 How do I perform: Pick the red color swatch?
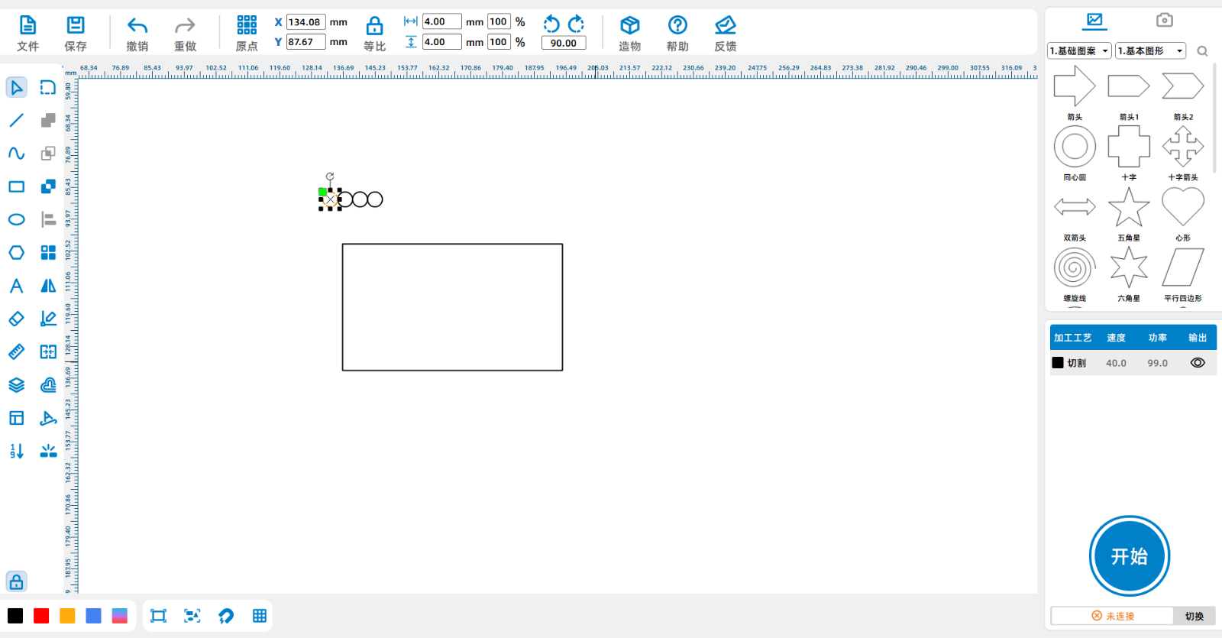click(41, 616)
